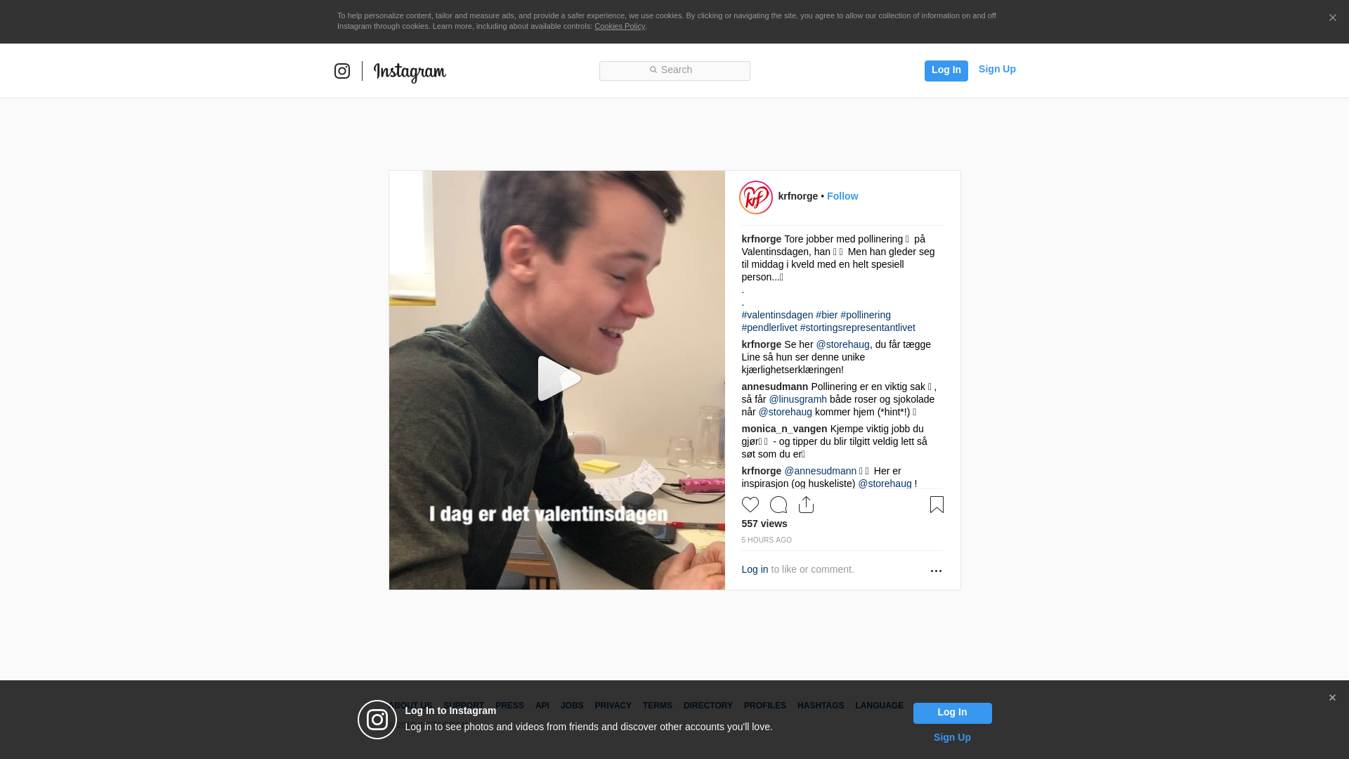Click the Instagram wordmark logo

point(410,72)
